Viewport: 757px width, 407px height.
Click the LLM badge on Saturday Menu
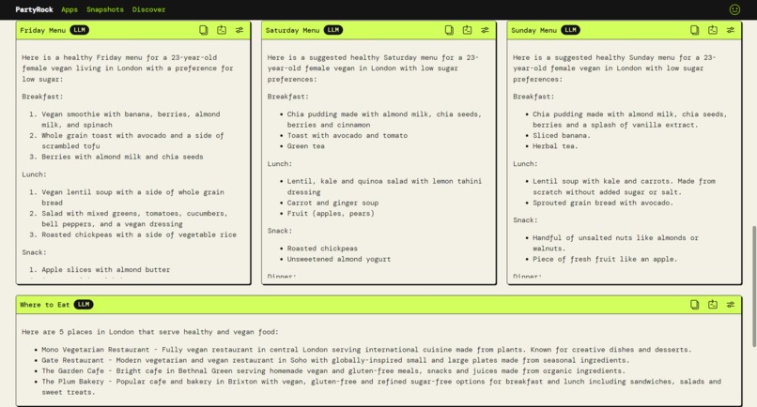pos(333,30)
